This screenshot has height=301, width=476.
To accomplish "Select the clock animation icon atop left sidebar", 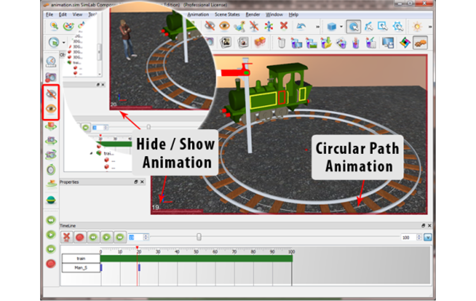I will pyautogui.click(x=51, y=62).
